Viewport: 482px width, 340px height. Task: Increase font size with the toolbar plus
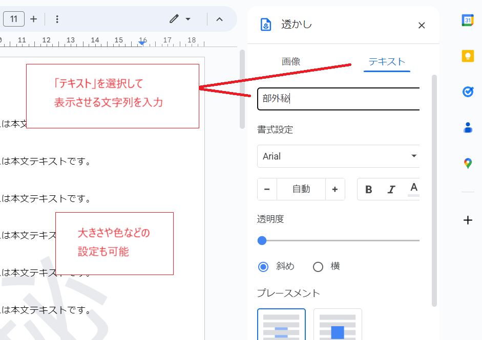coord(33,19)
